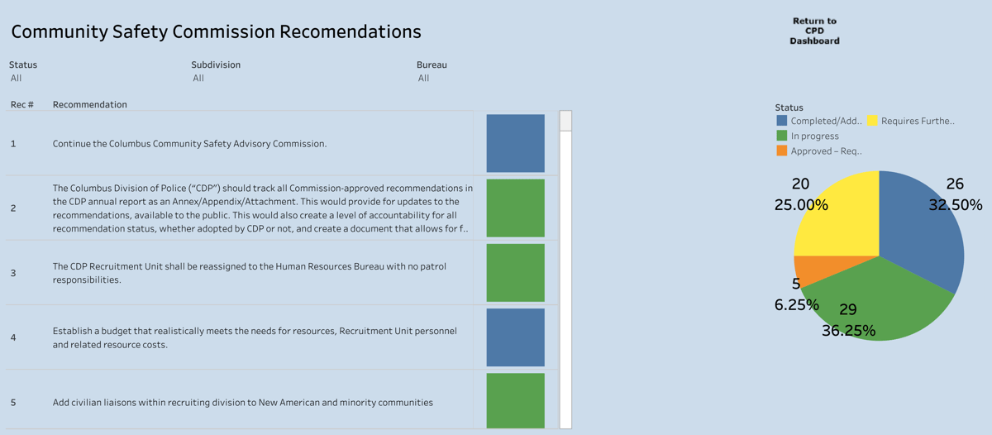
Task: Click the orange Approved legend swatch
Action: point(781,151)
